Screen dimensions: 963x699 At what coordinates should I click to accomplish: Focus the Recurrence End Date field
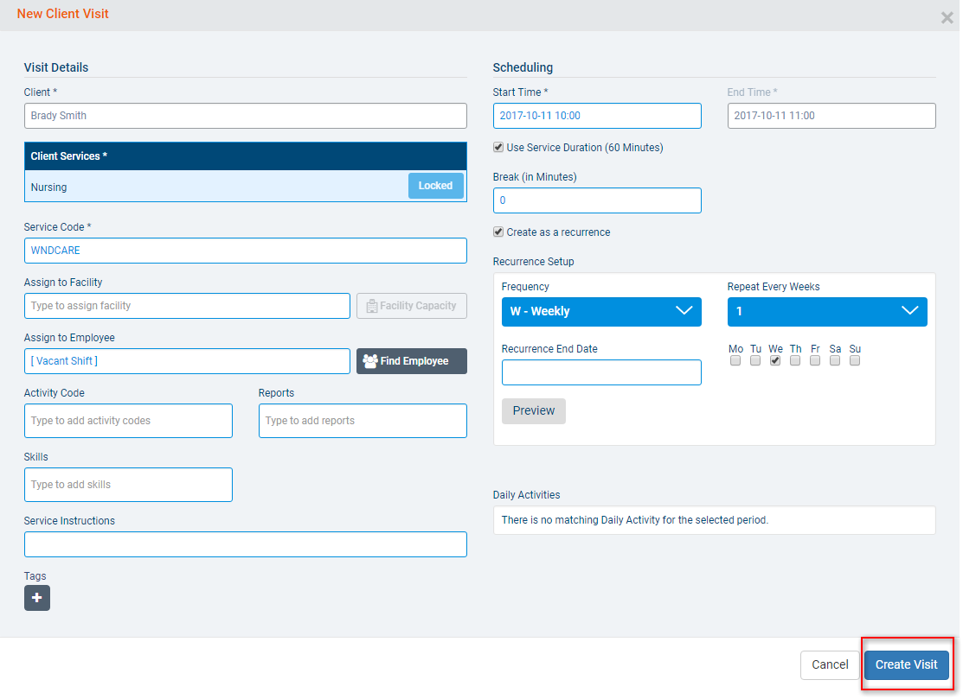point(601,372)
